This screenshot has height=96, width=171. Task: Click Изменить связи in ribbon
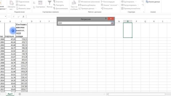pos(23,9)
